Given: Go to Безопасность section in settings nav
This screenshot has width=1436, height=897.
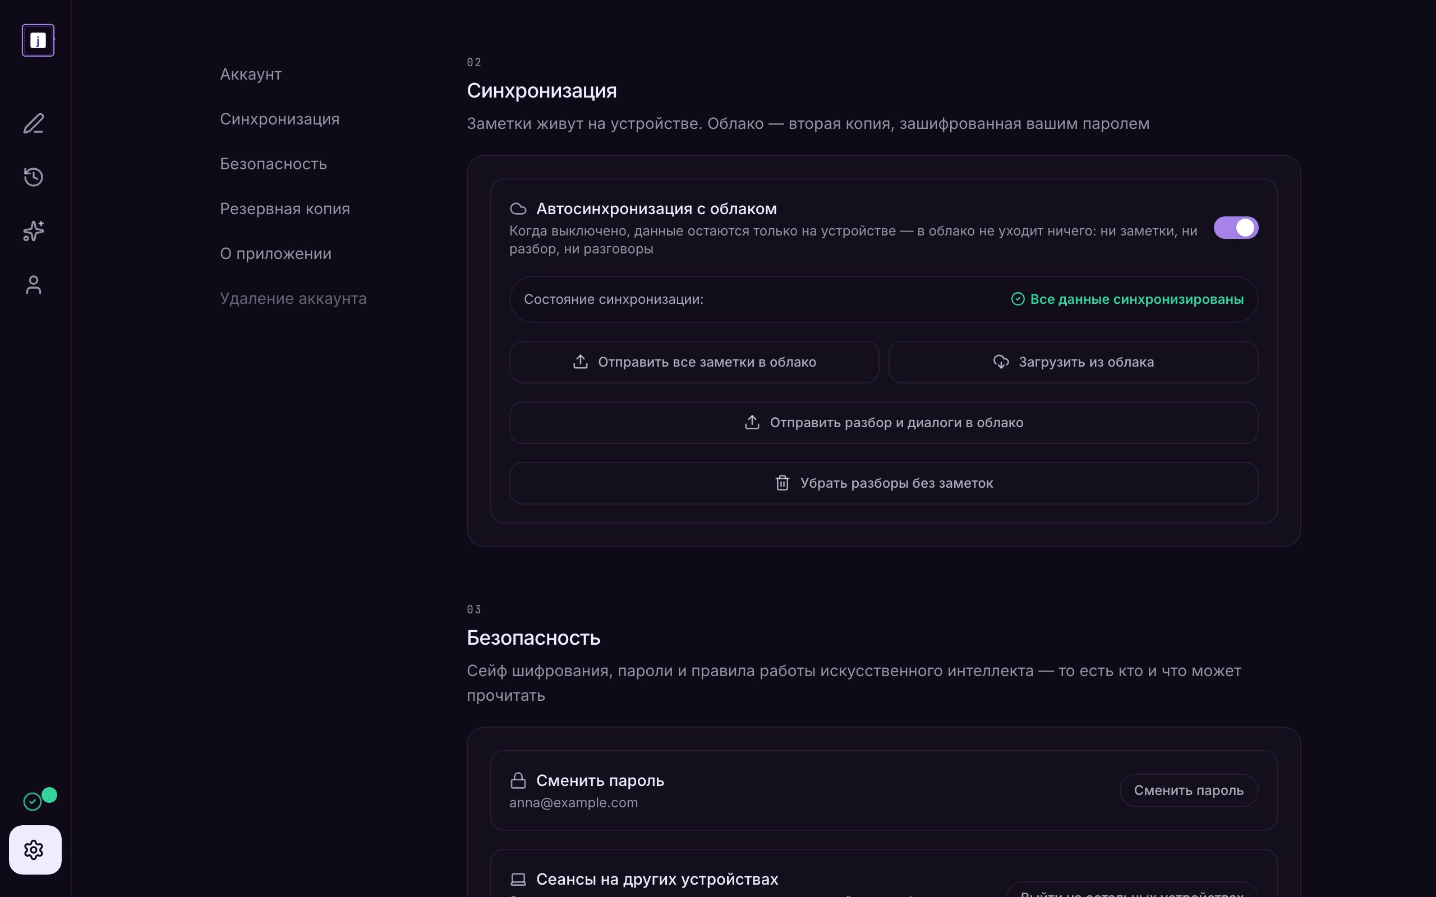Looking at the screenshot, I should click(273, 164).
